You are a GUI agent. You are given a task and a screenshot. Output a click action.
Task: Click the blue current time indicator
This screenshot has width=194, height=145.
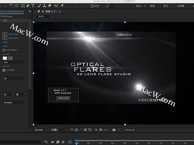pos(76,144)
